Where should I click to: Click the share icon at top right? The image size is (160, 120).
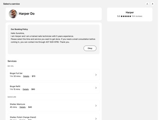tap(147, 4)
